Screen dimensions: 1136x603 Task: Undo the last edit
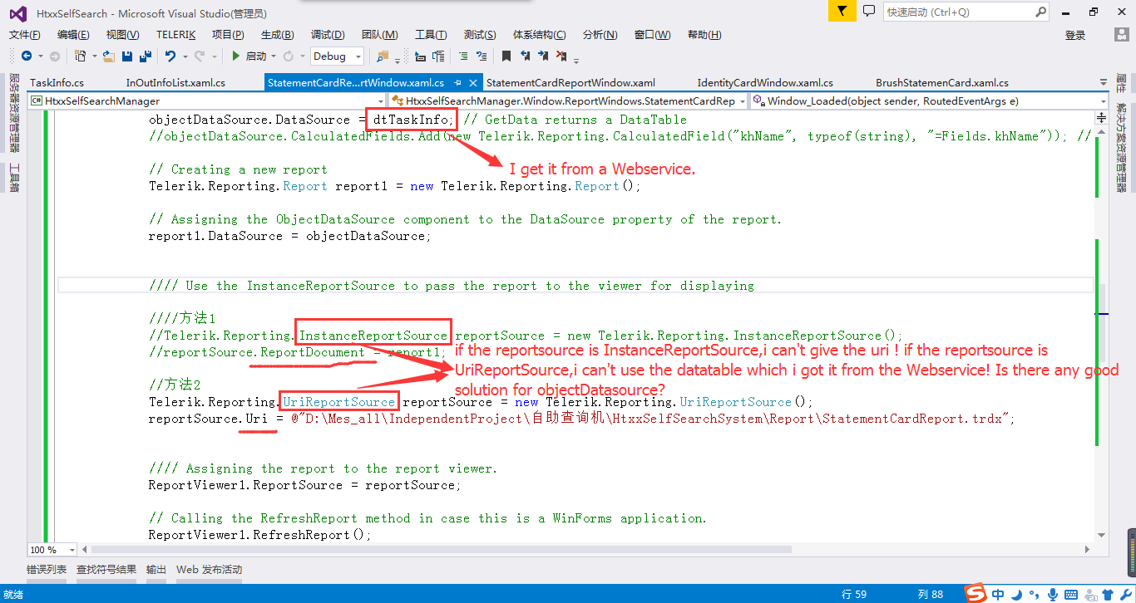pos(170,56)
